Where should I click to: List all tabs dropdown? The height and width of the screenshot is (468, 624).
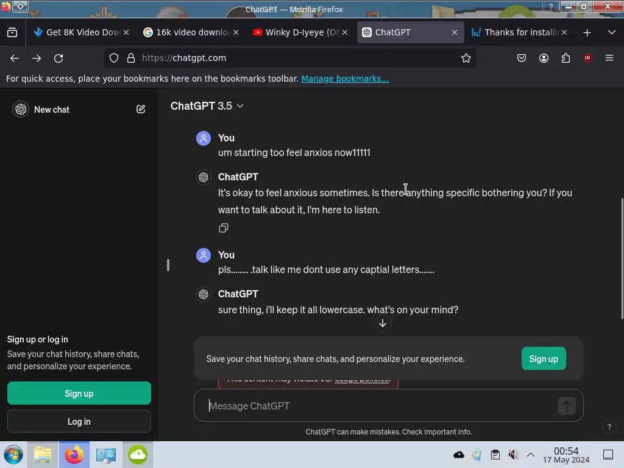[612, 32]
